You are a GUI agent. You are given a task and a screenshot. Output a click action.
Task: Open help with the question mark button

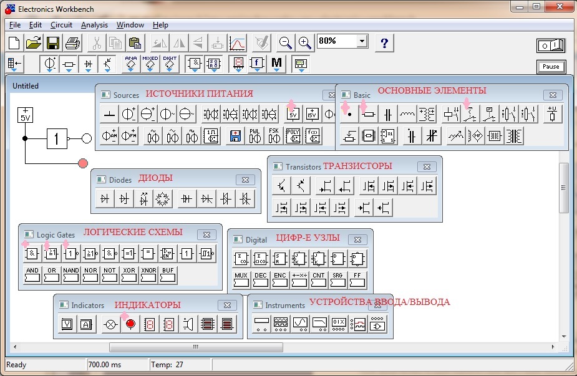[x=384, y=43]
